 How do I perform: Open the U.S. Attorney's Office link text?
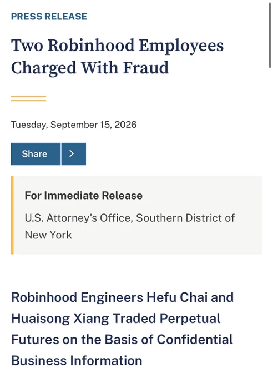79,218
